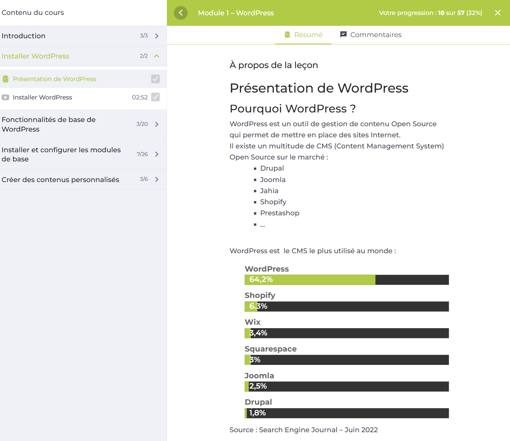Click the Joomla 2,5% bar
510x441 pixels.
tap(347, 386)
